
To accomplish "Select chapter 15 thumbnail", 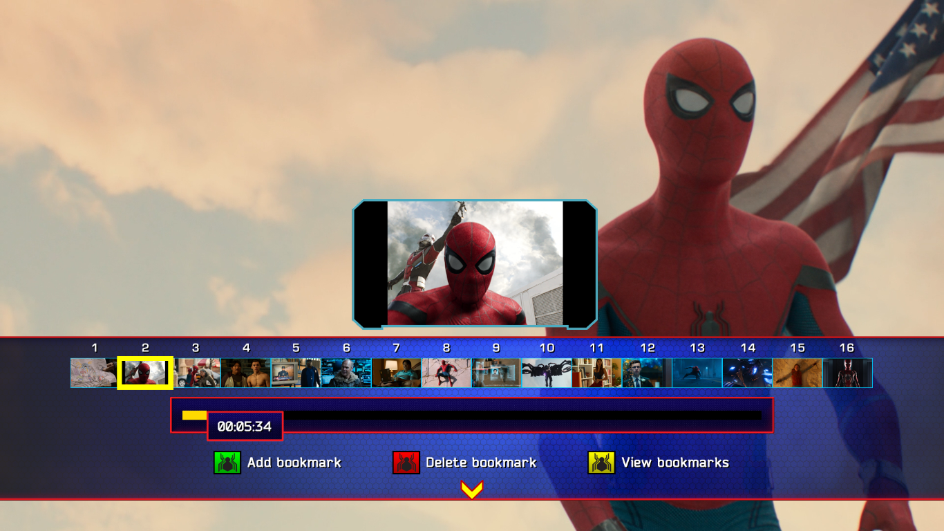I will coord(797,373).
